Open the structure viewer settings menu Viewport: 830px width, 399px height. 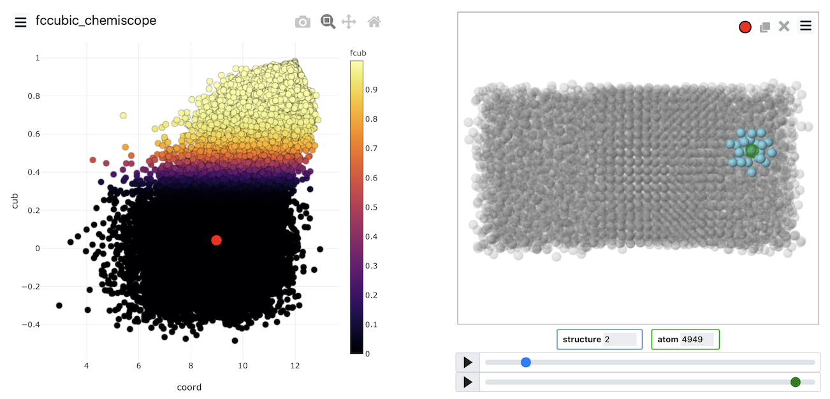point(806,26)
